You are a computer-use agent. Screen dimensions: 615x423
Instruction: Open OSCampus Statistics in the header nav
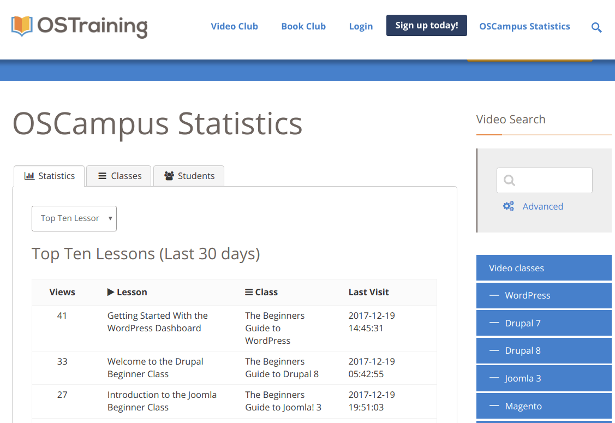point(524,26)
